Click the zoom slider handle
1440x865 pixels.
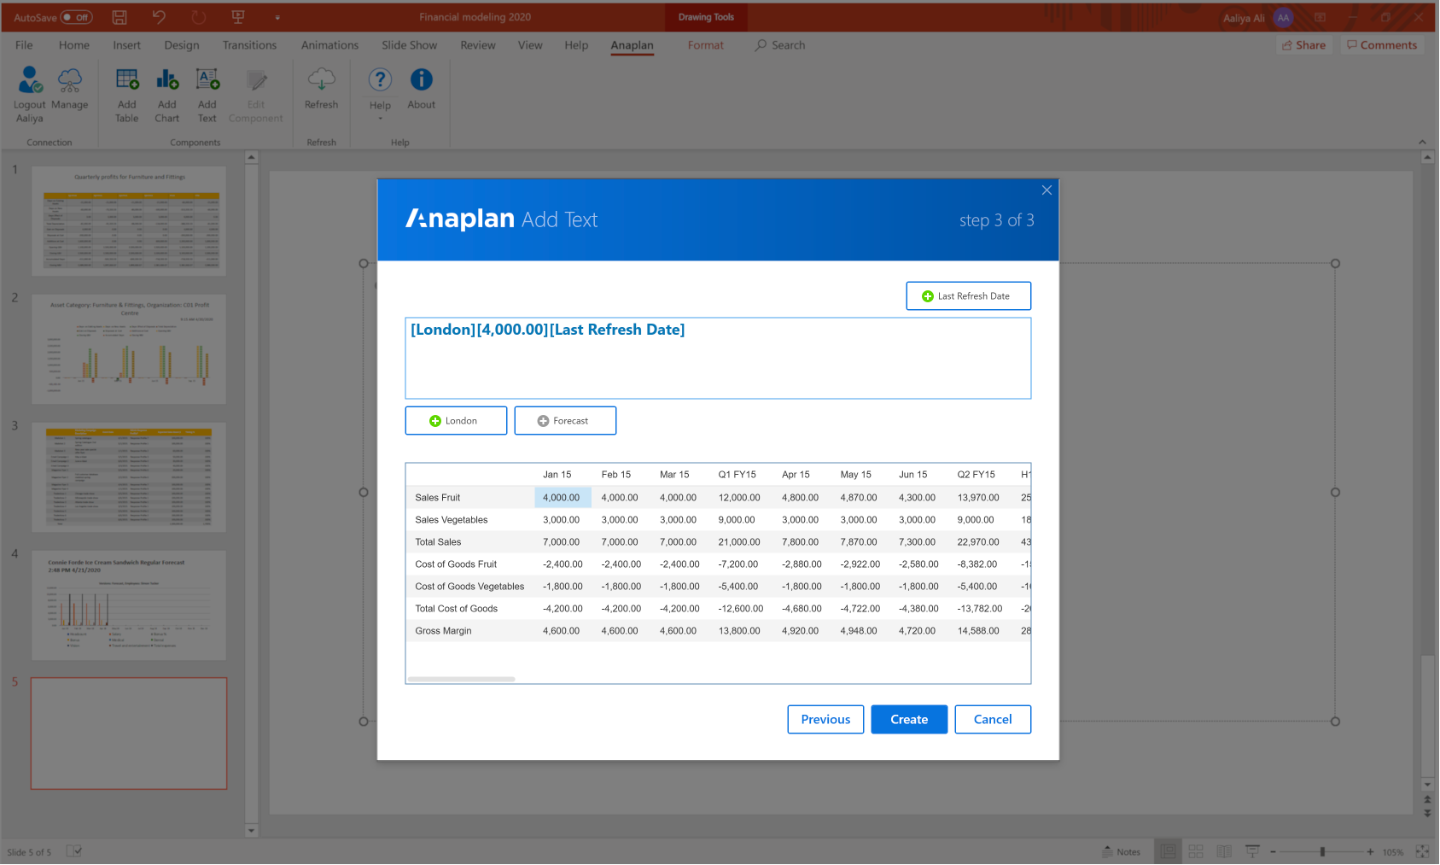[1322, 852]
